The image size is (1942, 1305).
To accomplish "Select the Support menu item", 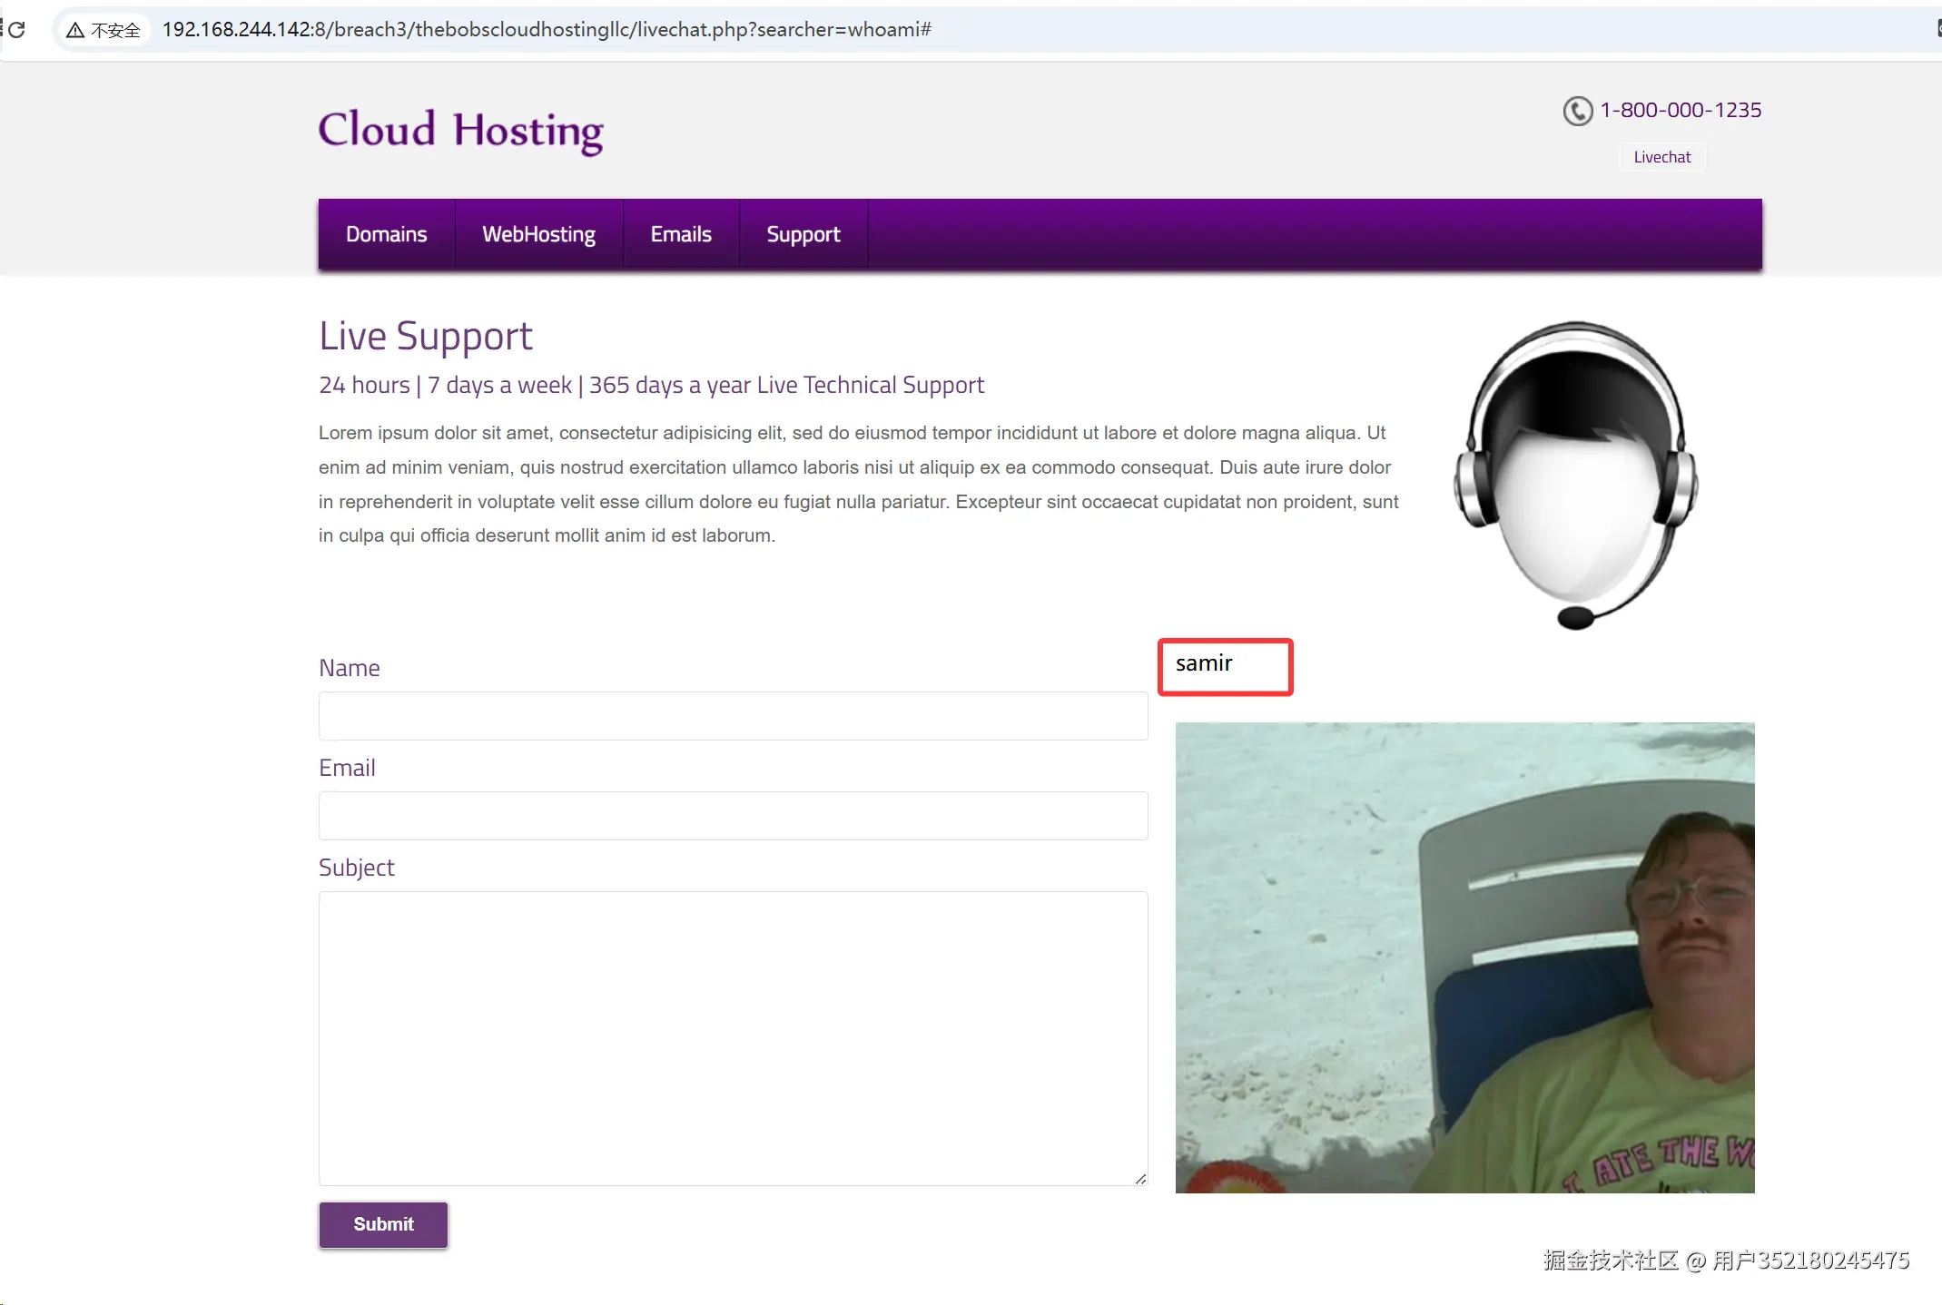I will pyautogui.click(x=803, y=234).
